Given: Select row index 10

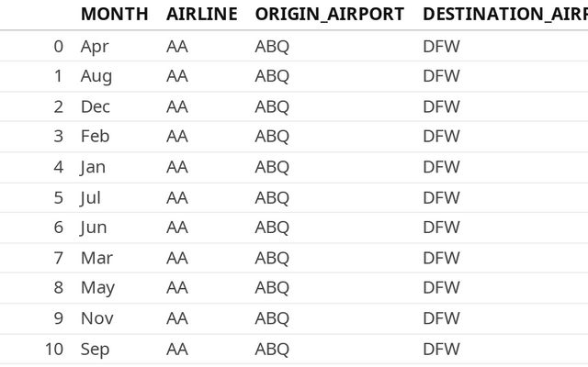Looking at the screenshot, I should click(54, 349).
